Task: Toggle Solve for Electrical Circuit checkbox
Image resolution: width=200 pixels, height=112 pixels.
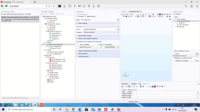Action: [101, 47]
